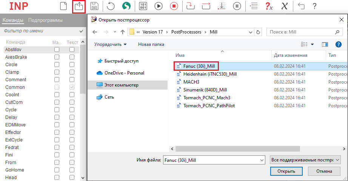Click the question mark help icon
Viewport: 348px width, 181px height.
314,6
